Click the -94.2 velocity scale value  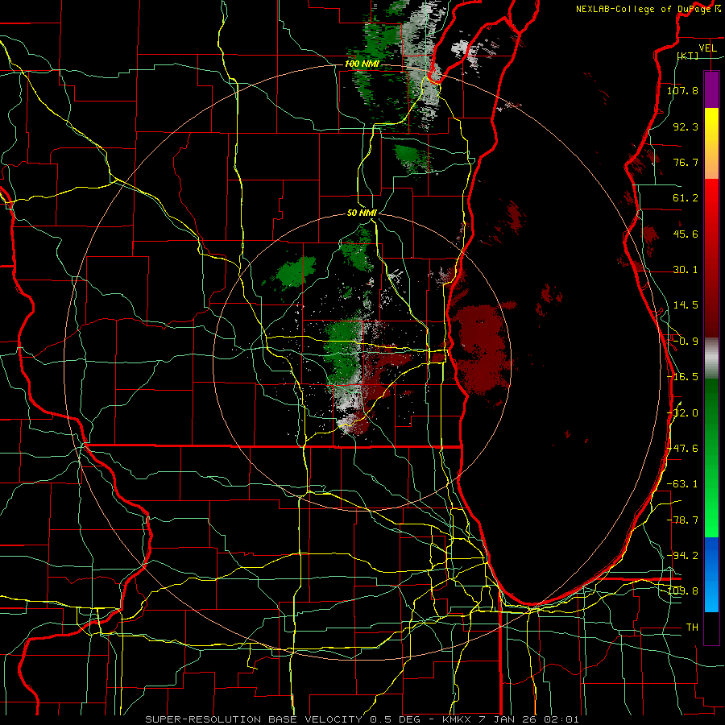coord(682,555)
